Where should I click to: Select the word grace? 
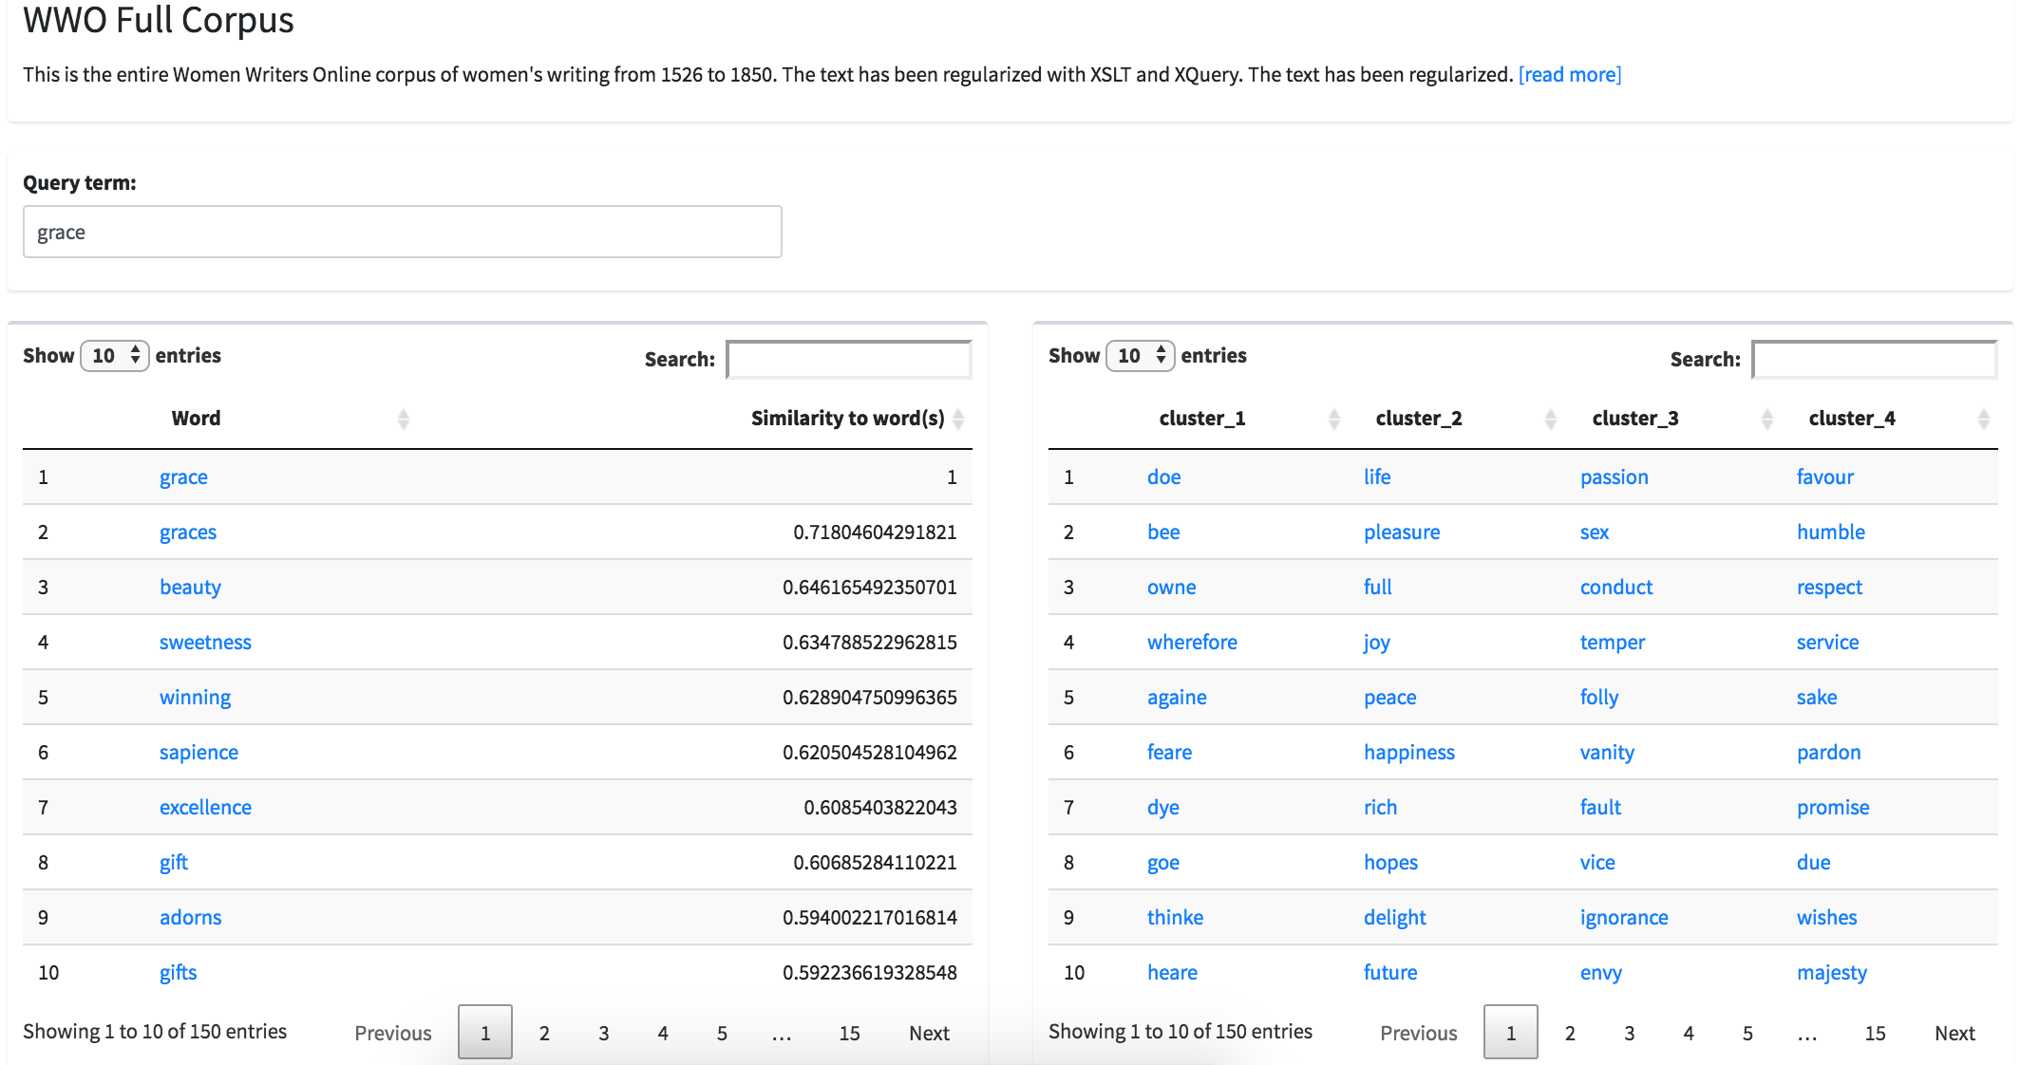coord(183,476)
